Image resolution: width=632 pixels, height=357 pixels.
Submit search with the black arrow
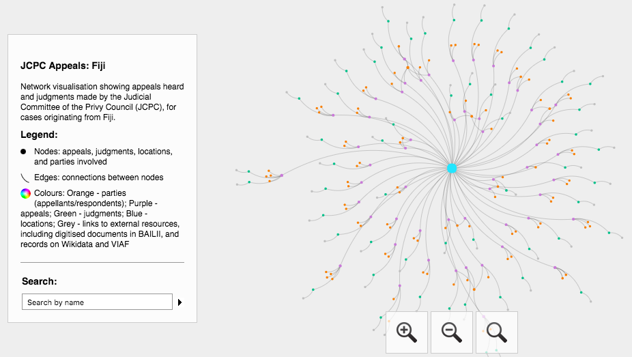(180, 302)
